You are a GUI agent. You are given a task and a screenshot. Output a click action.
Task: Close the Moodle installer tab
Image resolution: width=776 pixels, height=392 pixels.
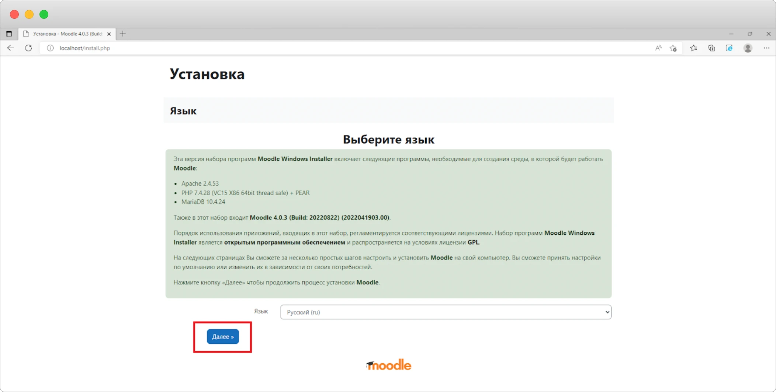pos(109,34)
